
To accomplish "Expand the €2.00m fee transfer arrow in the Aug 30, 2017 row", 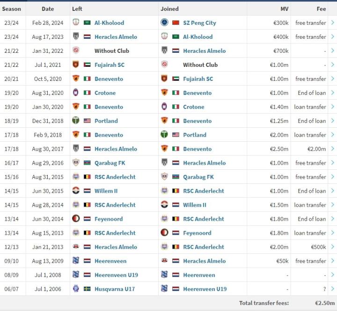I will click(332, 149).
